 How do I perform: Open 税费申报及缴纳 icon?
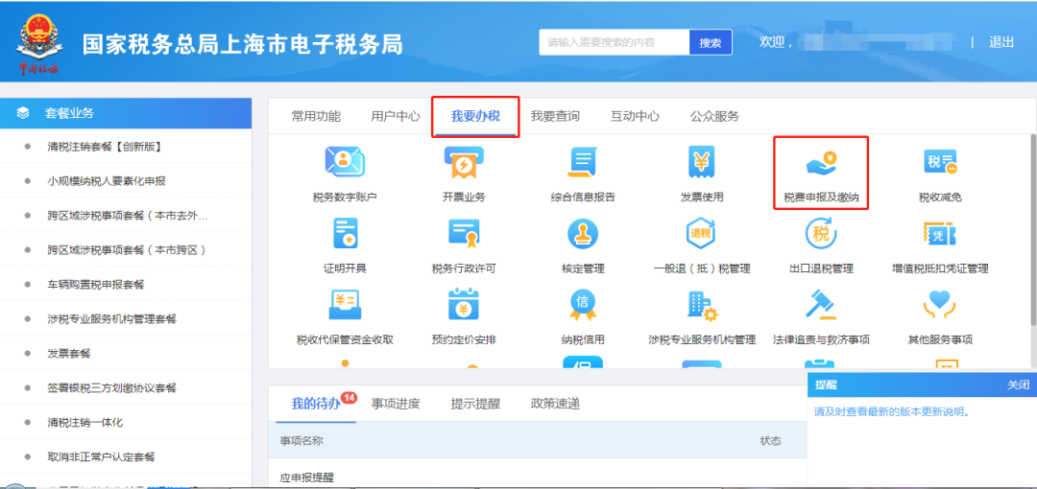coord(821,165)
